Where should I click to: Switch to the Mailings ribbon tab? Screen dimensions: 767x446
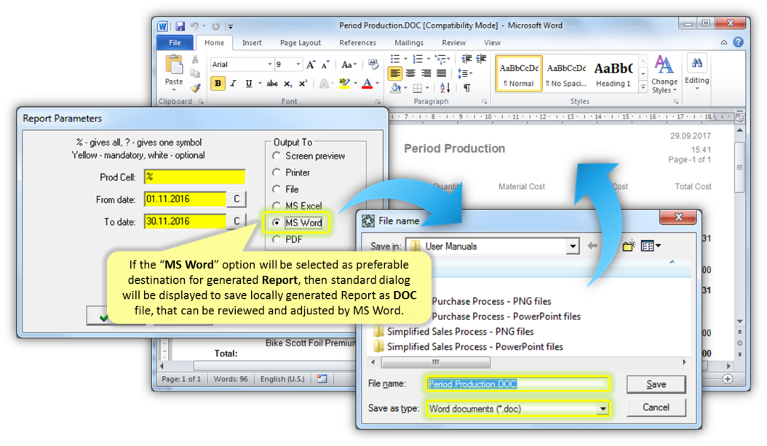(x=409, y=42)
